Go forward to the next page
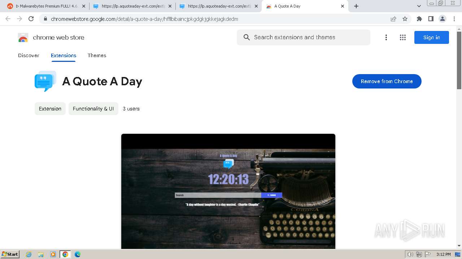Screen dimensions: 462x259 [19, 19]
